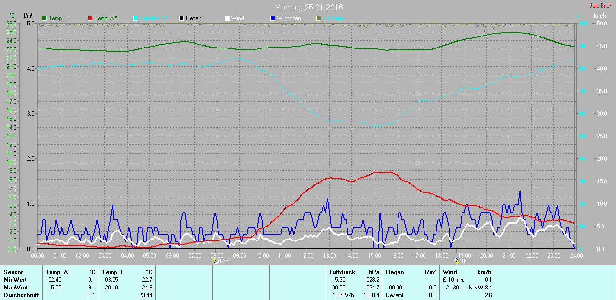Click the '2.6' average wind value
Screen dimensions: 616x300
point(488,295)
